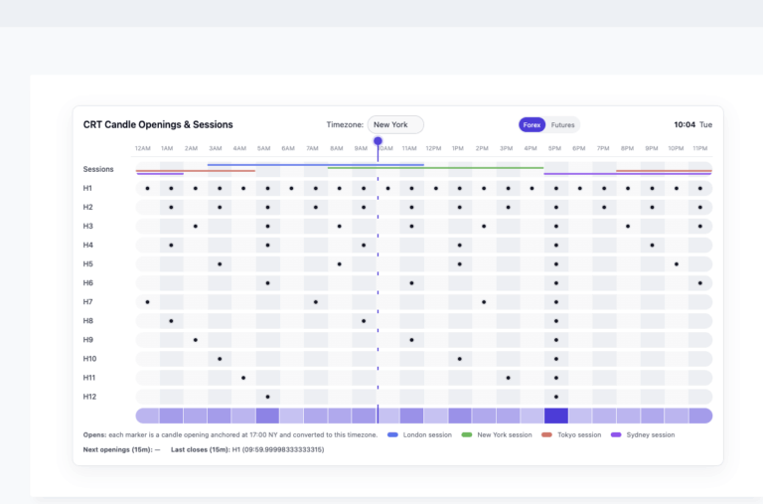
Task: Open the Timezone New York dropdown
Action: (395, 124)
